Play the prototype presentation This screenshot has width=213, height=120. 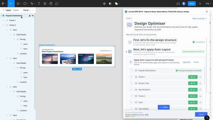(200, 4)
